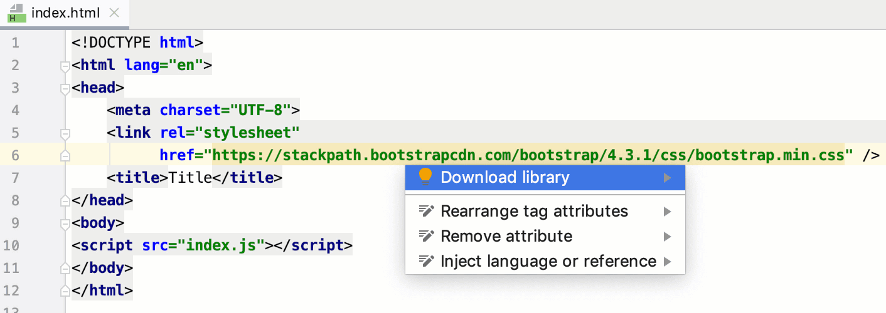
Task: Fold the head section on line 3
Action: [x=64, y=88]
